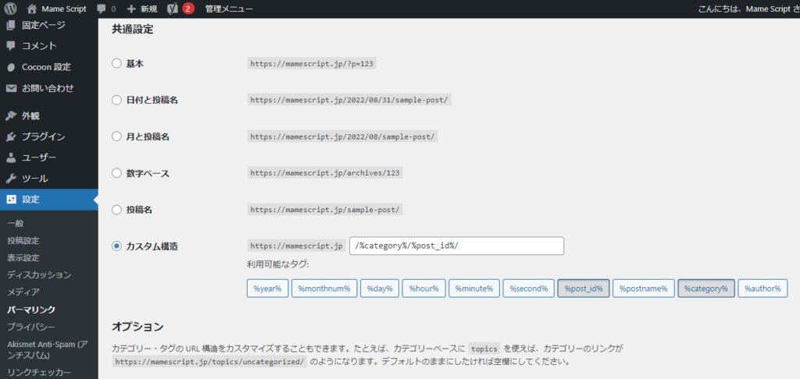Open the 設定 sidebar menu

[x=30, y=200]
